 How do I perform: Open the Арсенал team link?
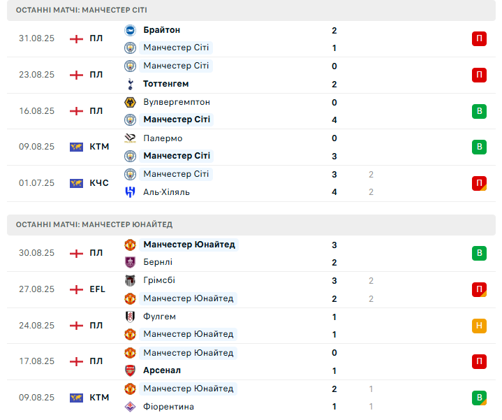coord(162,370)
